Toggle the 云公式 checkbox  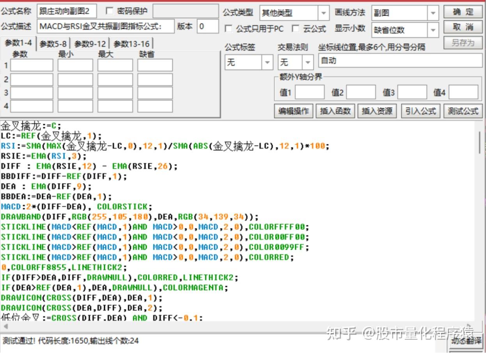click(x=296, y=29)
